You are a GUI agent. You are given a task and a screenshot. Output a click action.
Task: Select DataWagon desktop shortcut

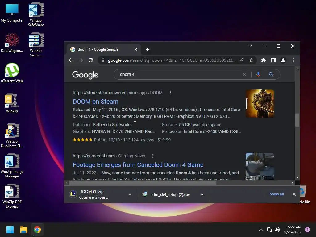(x=12, y=43)
